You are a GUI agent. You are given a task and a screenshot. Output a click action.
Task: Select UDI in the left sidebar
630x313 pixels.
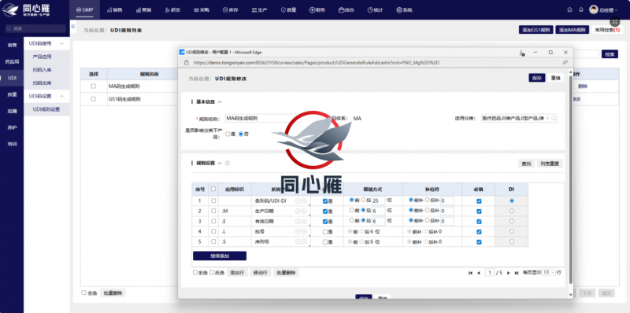pyautogui.click(x=12, y=79)
